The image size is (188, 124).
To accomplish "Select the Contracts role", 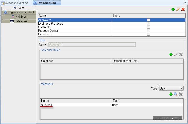I will 112,27.
